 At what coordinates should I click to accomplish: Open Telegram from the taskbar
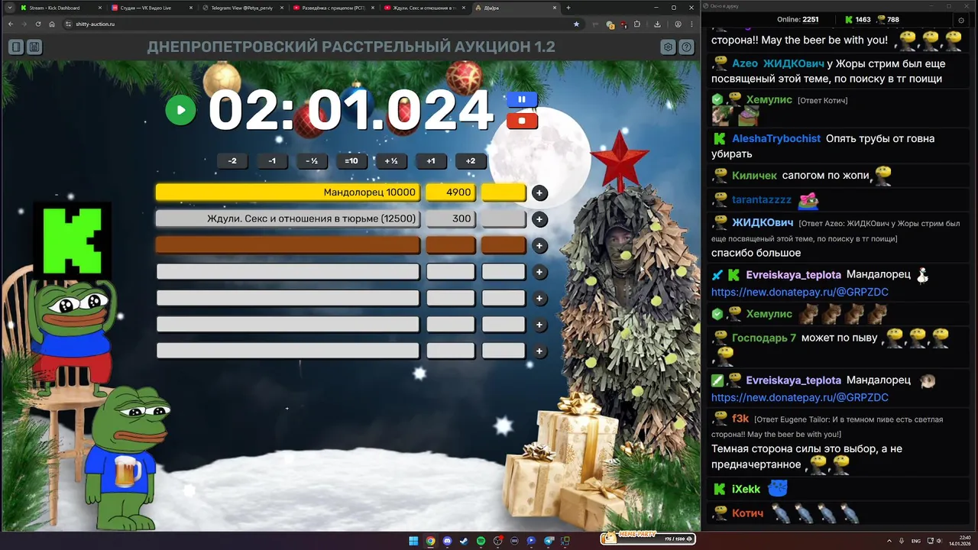(548, 541)
